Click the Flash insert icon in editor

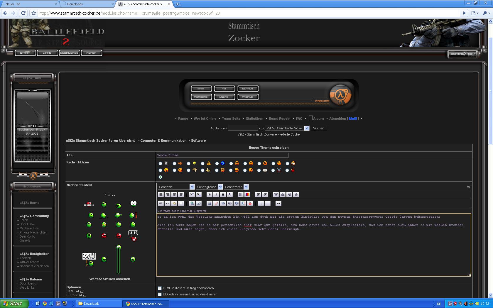(216, 203)
